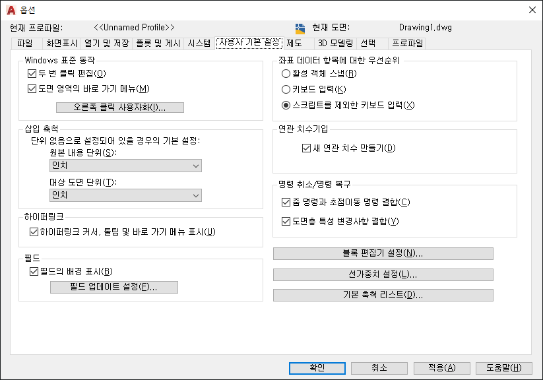Switch to 시스템 tab

click(199, 44)
